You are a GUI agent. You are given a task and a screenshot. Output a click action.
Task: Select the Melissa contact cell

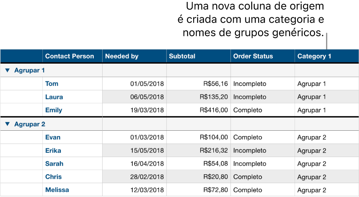(57, 190)
